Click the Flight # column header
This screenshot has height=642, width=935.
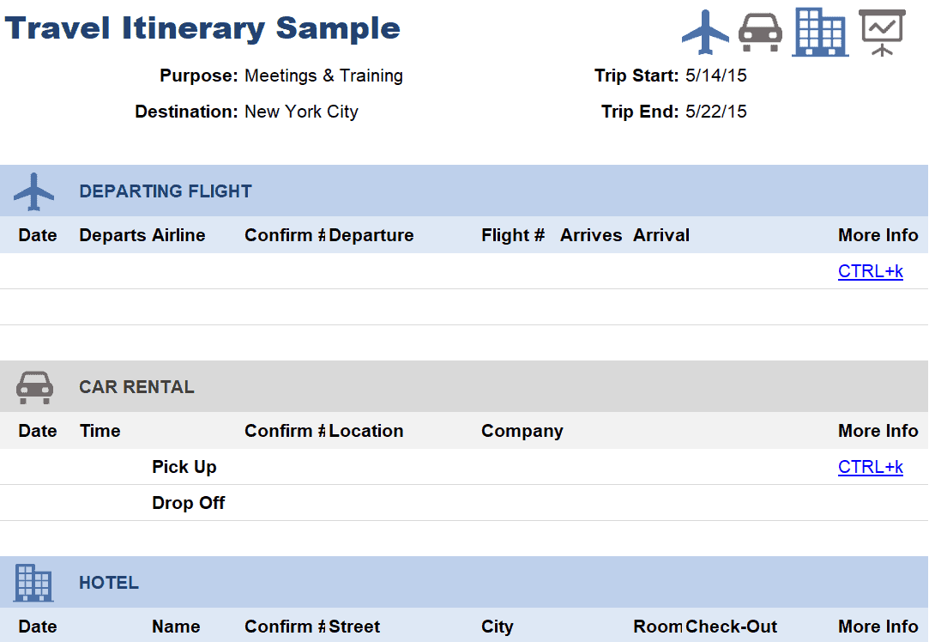pyautogui.click(x=513, y=236)
